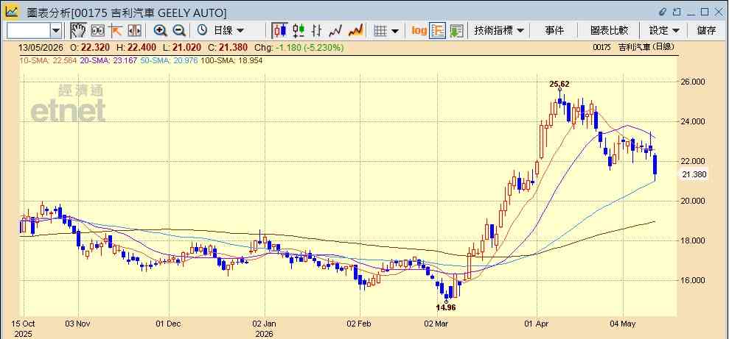Click the 儲存 save button

[x=706, y=31]
